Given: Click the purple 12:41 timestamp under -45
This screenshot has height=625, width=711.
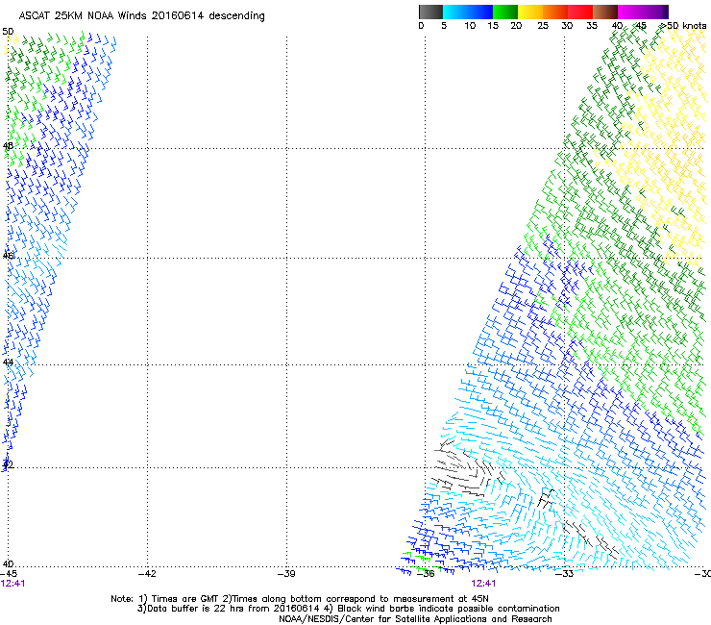Looking at the screenshot, I should (x=13, y=584).
